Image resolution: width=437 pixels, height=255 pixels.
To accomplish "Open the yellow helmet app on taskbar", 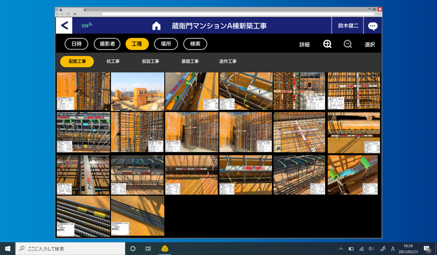I will click(165, 248).
